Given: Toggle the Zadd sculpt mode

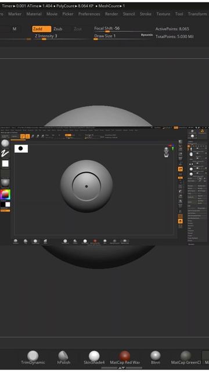Looking at the screenshot, I should coord(42,29).
